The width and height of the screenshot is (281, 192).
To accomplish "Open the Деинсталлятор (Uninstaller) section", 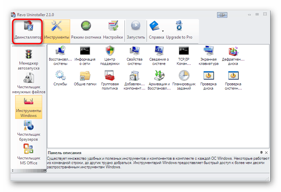I will [x=27, y=31].
